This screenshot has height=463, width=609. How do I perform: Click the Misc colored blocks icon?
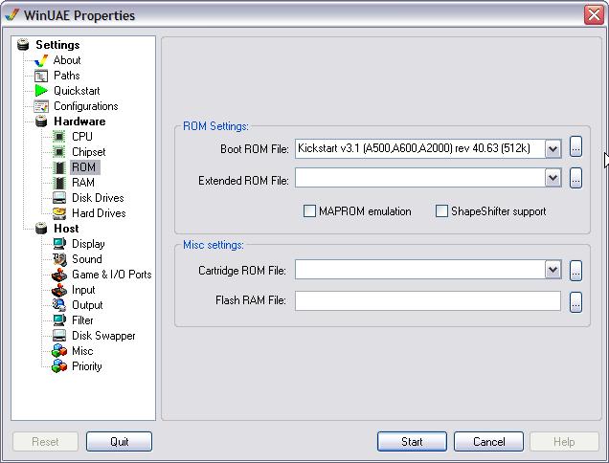click(59, 351)
